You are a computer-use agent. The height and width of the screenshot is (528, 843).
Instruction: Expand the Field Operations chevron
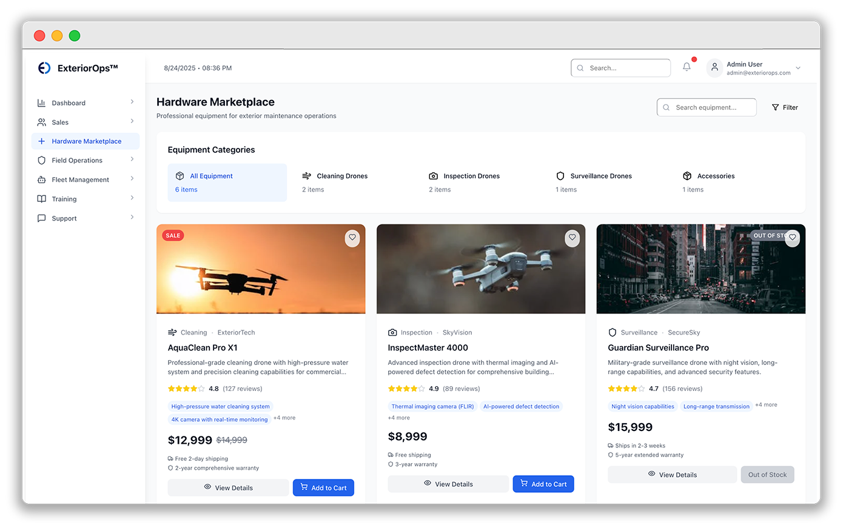[x=132, y=159]
